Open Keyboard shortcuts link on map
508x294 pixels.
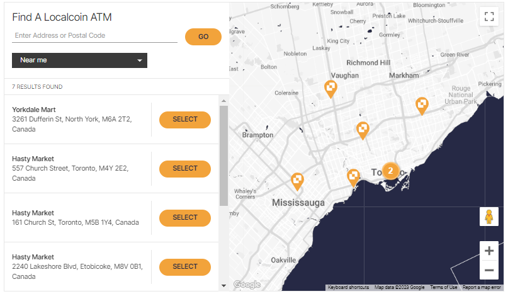[348, 287]
